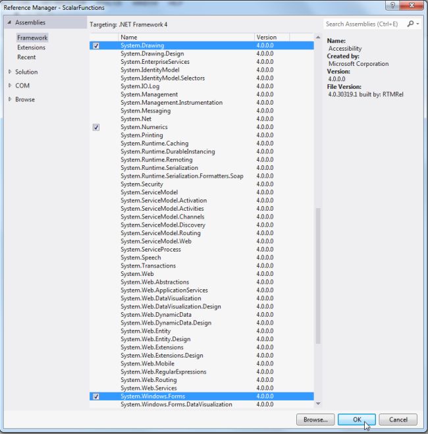
Task: Select System.Web.Mobile row
Action: point(201,364)
